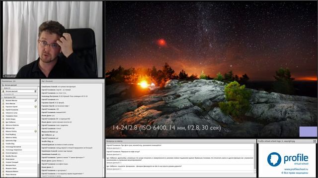Click user icon left of Vorotilo Oleg
Screen dimensions: 318x178
pos(3,144)
